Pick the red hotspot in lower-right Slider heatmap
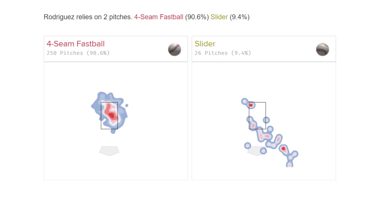 click(x=283, y=149)
